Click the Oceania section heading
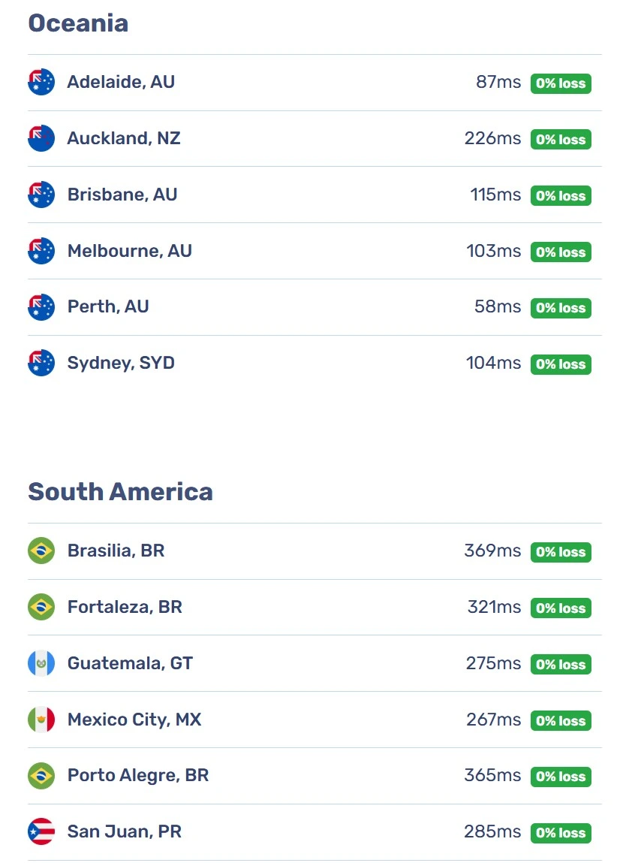638x863 pixels. point(78,23)
